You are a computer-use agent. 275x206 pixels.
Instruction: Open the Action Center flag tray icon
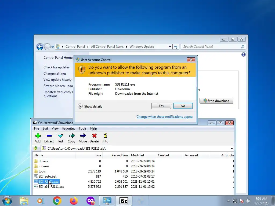pos(241,201)
